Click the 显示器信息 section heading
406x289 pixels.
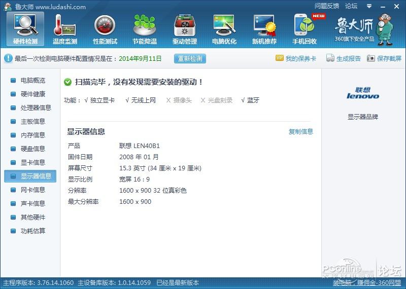point(86,132)
